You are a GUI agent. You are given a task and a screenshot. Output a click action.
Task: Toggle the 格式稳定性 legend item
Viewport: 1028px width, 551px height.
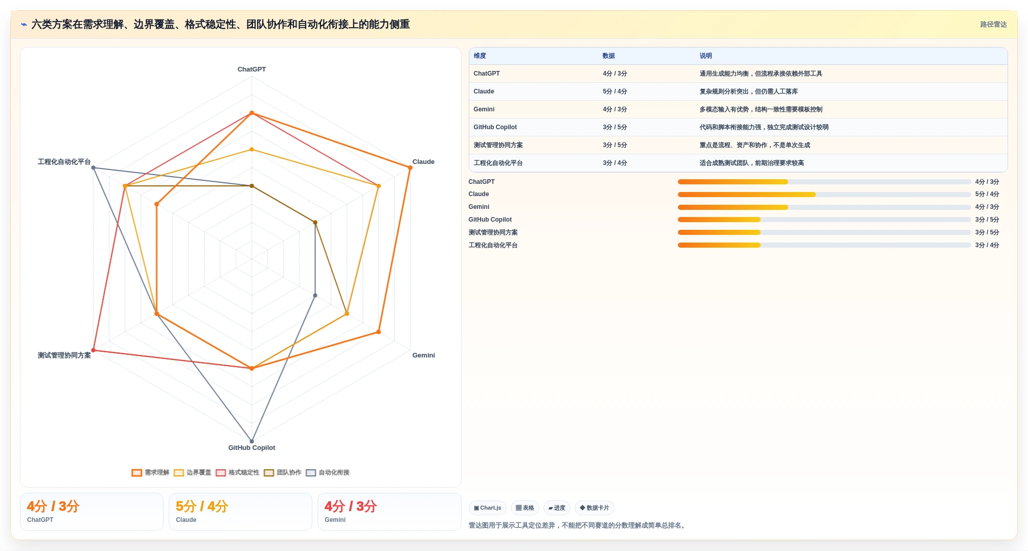[238, 473]
